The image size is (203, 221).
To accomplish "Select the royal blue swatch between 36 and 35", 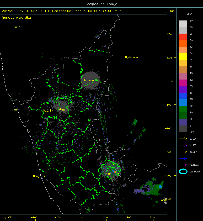I will click(x=183, y=96).
